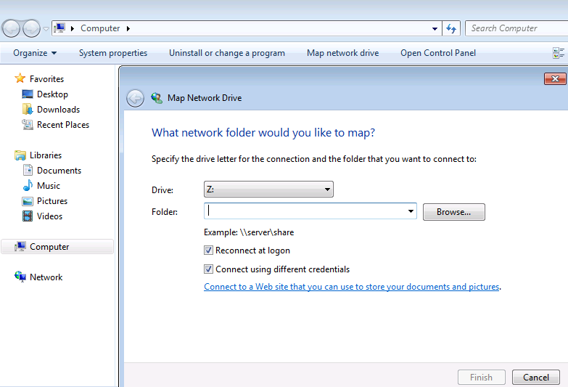The height and width of the screenshot is (387, 568).
Task: Click Map network drive in toolbar
Action: pyautogui.click(x=342, y=53)
